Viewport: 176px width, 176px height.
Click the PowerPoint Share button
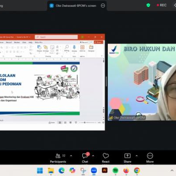coord(99,42)
